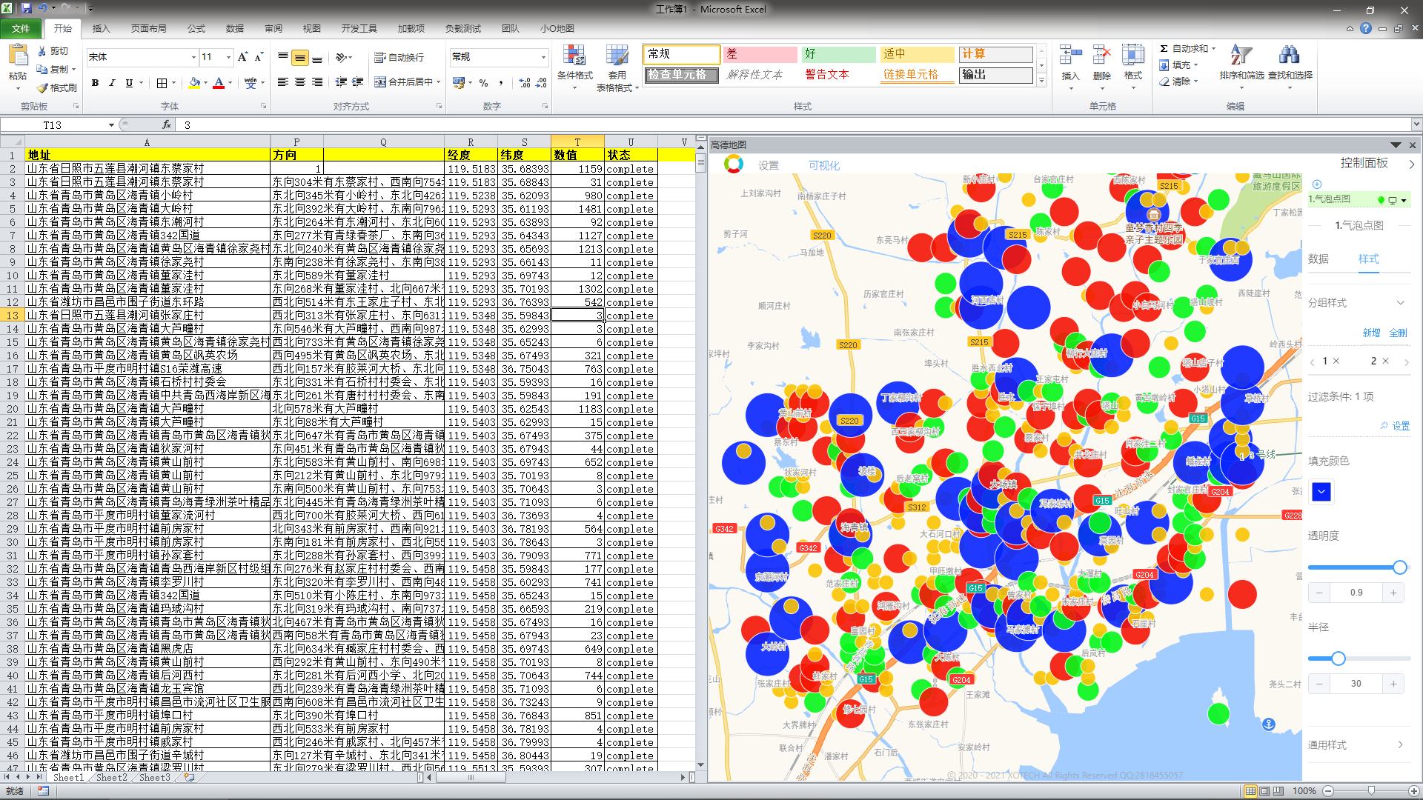The image size is (1423, 800).
Task: Collapse the 控制面板 panel with arrow
Action: (x=1411, y=164)
